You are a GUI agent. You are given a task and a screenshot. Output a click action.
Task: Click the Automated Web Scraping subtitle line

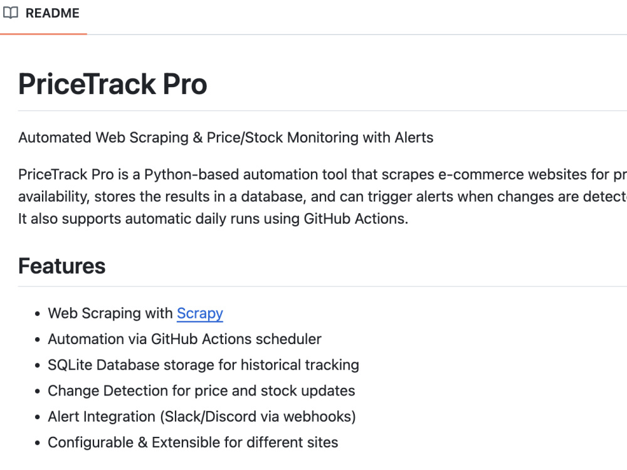pos(226,137)
